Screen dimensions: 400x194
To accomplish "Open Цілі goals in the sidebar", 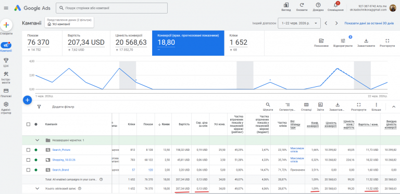I will [x=6, y=62].
